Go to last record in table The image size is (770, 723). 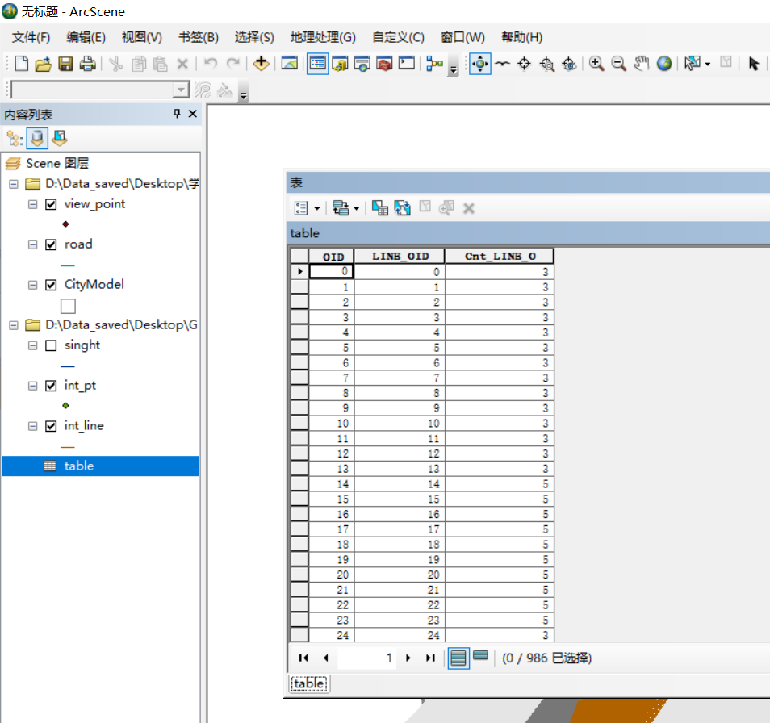pos(430,658)
